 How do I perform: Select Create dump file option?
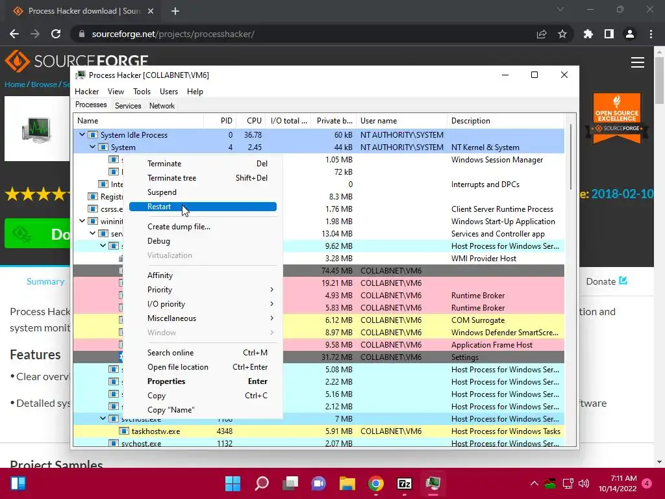(203, 227)
